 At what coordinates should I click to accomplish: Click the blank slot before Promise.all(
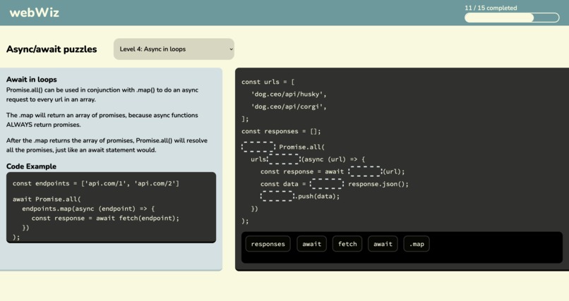coord(258,147)
